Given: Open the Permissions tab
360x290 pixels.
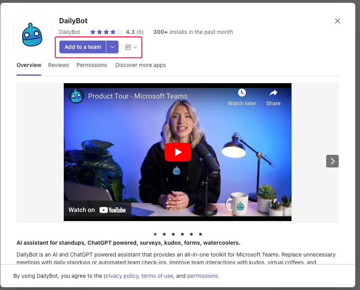Looking at the screenshot, I should (x=92, y=65).
